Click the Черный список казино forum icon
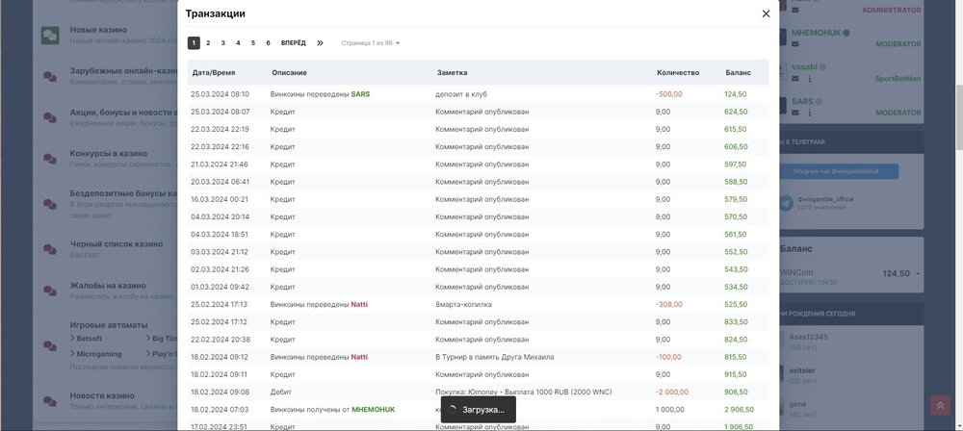The image size is (963, 431). tap(50, 249)
